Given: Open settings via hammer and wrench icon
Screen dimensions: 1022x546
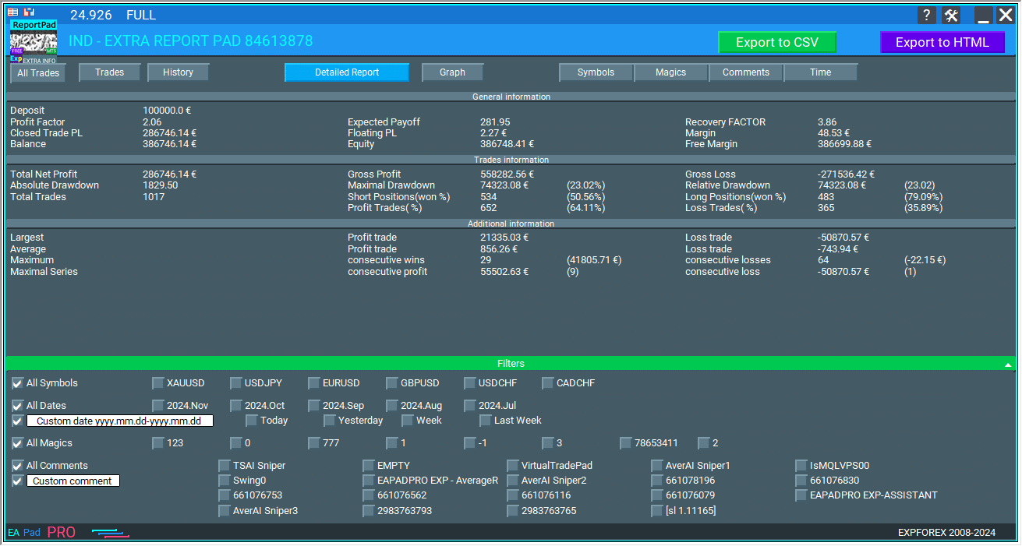Looking at the screenshot, I should point(951,16).
